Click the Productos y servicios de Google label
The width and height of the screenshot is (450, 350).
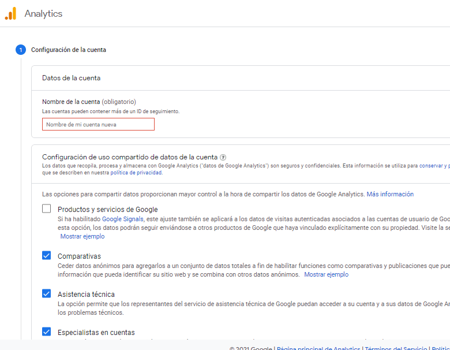[x=108, y=210]
